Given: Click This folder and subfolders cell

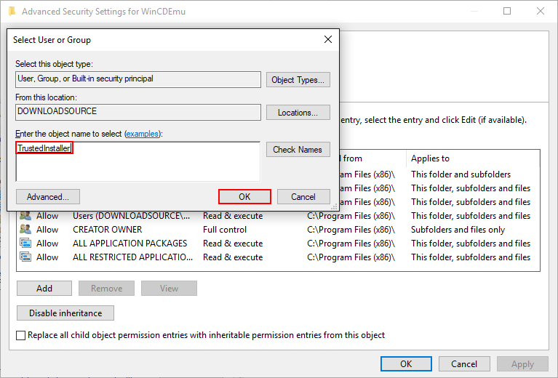Looking at the screenshot, I should (x=461, y=174).
